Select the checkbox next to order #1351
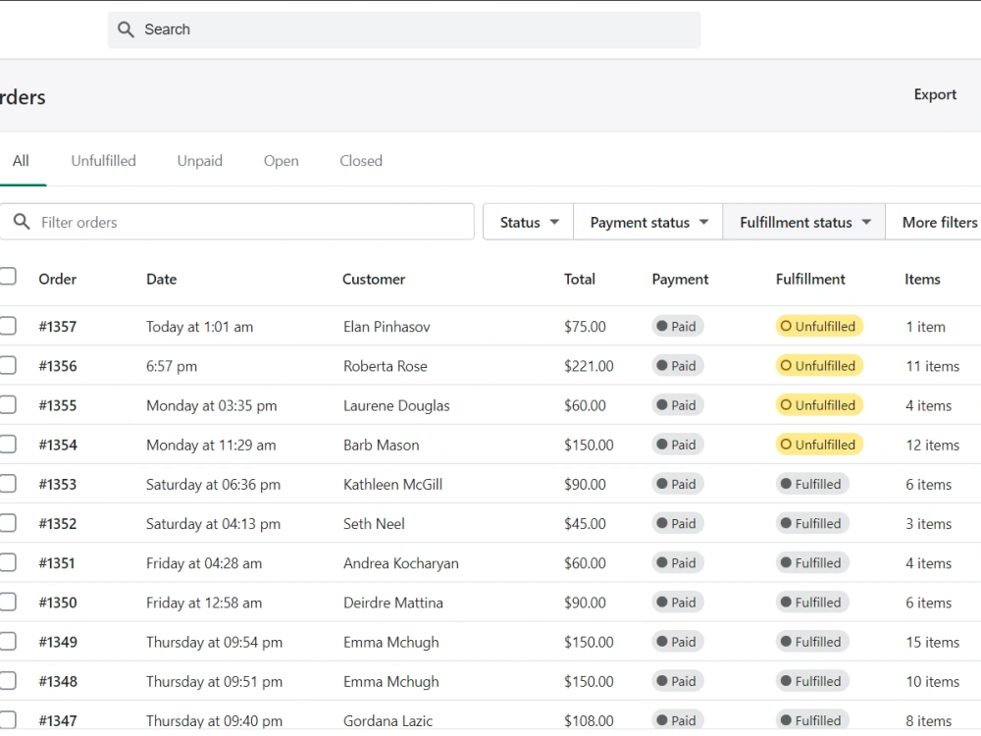This screenshot has width=981, height=736. coord(8,562)
